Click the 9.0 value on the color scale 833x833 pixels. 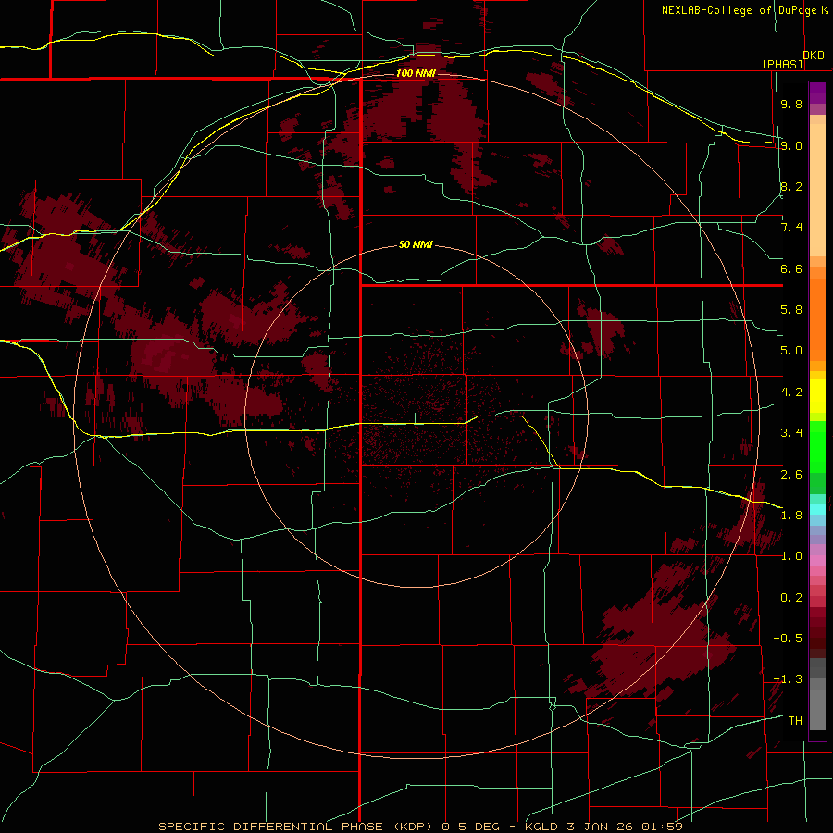point(791,145)
